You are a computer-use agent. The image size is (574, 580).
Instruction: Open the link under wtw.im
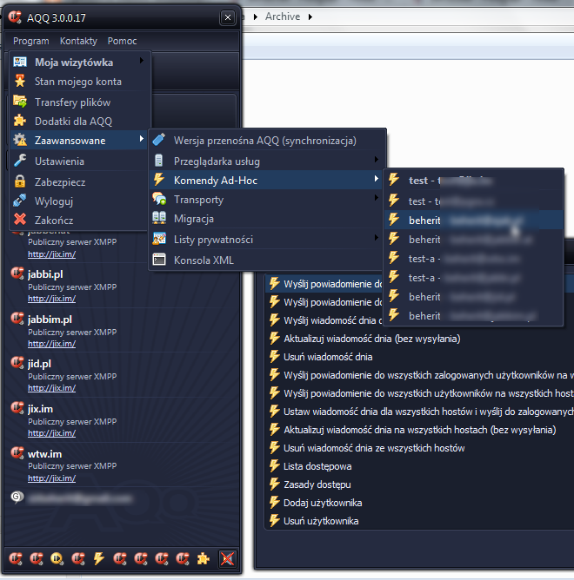[x=51, y=478]
